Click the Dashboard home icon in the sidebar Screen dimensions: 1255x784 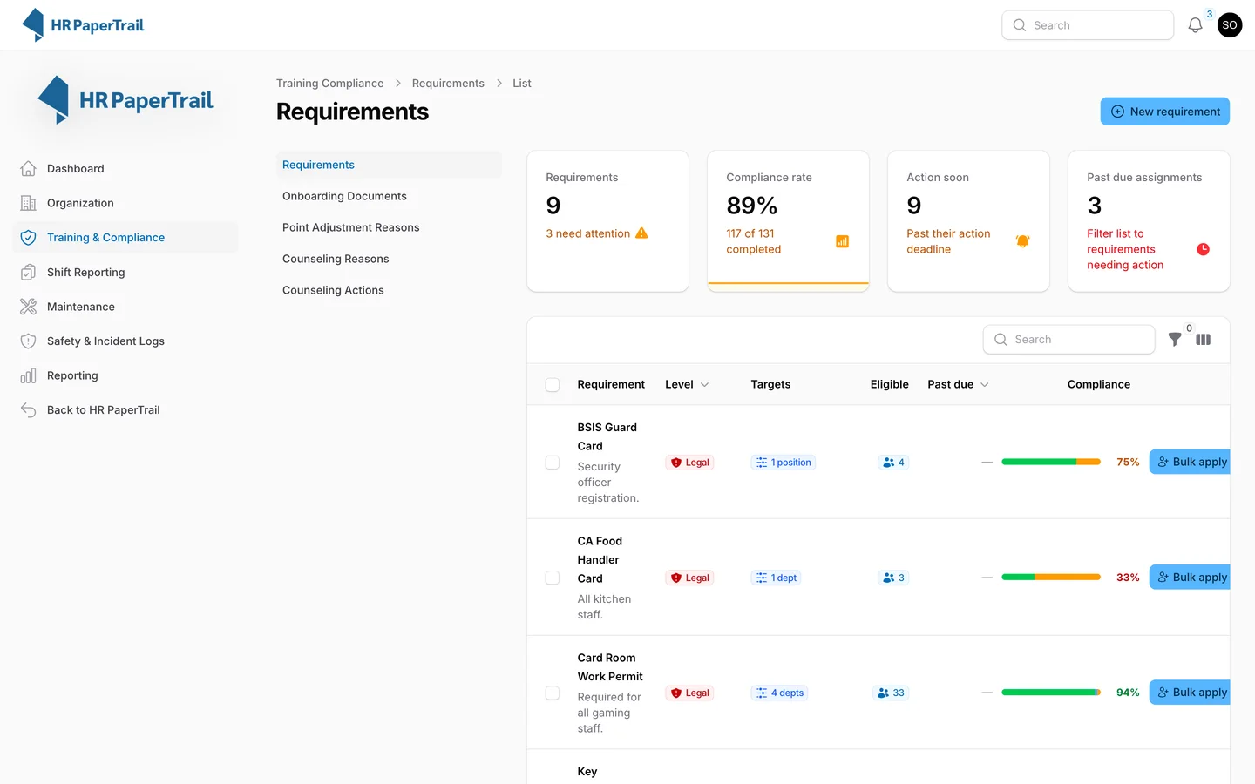(x=29, y=168)
